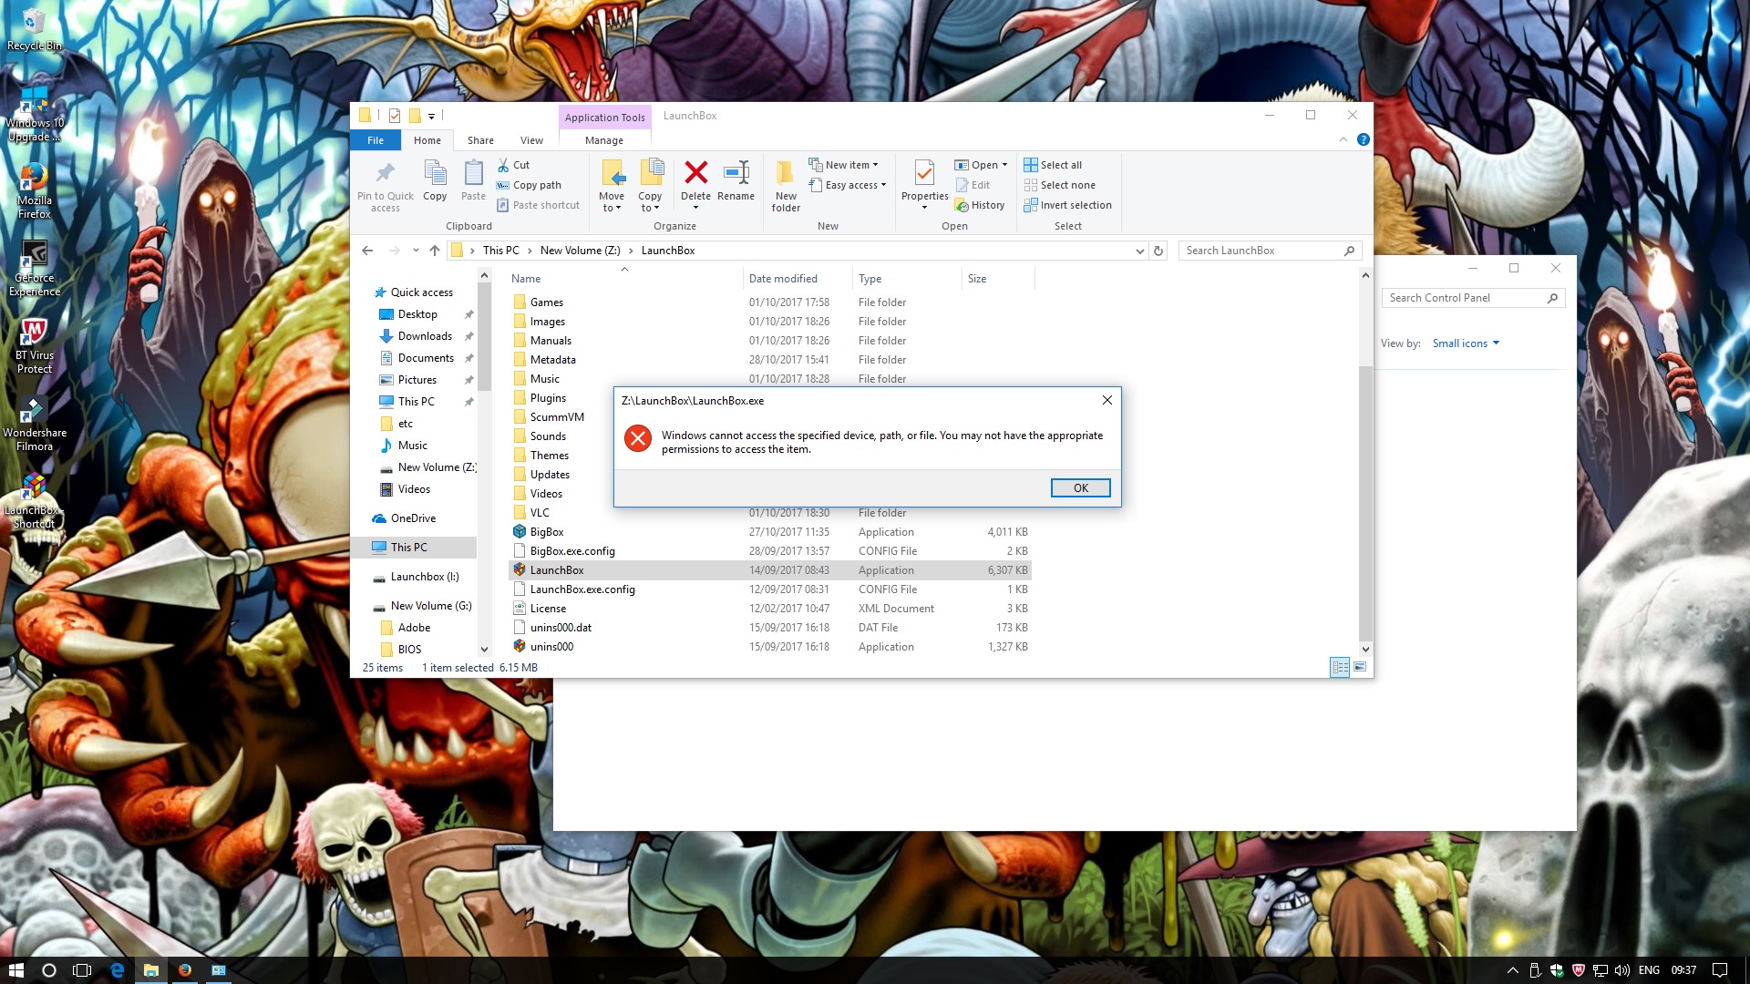1750x984 pixels.
Task: Expand the Open dropdown in ribbon
Action: [x=982, y=165]
